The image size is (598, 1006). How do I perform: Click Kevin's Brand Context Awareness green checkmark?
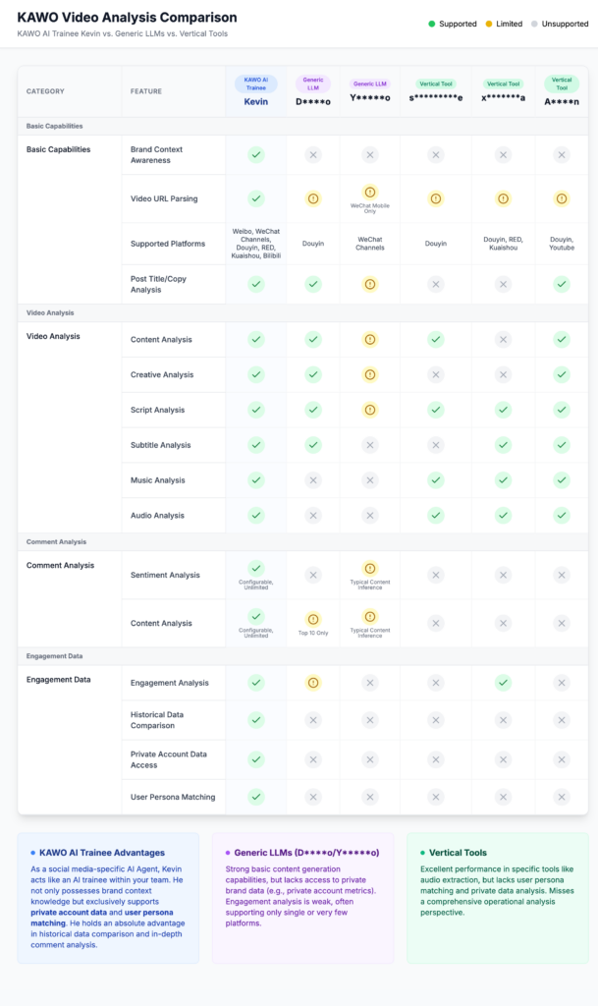255,154
